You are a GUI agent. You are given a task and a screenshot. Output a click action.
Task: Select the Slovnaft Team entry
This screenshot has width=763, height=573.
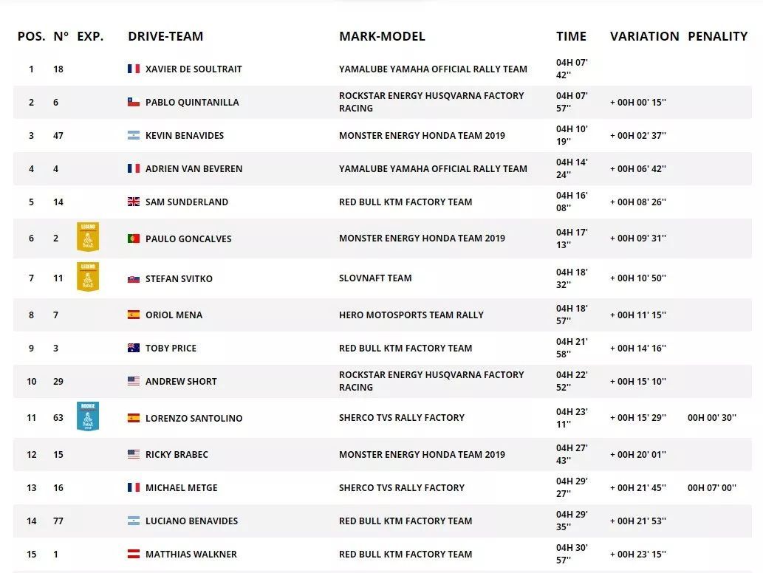pos(375,278)
